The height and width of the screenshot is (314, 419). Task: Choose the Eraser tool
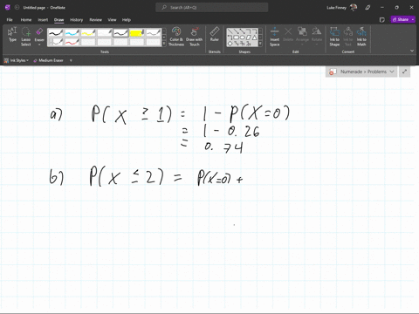click(39, 37)
